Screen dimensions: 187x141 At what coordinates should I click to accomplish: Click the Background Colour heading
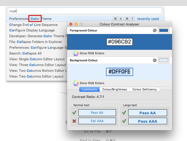click(84, 60)
